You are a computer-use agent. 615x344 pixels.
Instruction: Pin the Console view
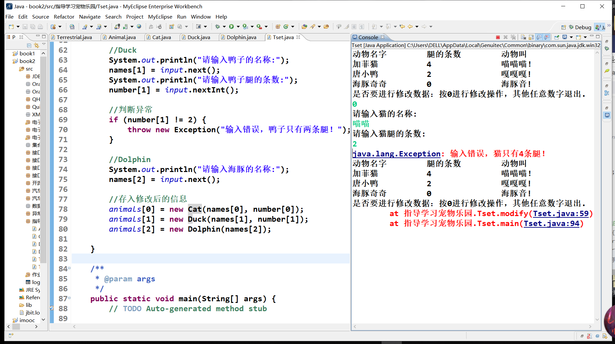tap(557, 37)
